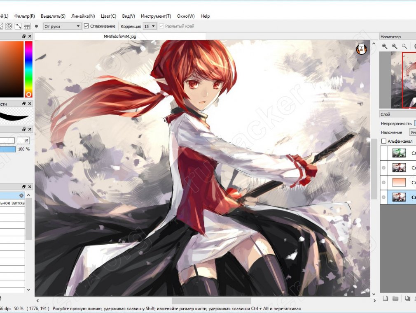Image resolution: width=416 pixels, height=313 pixels.
Task: Open the От руки mode dropdown
Action: point(62,26)
